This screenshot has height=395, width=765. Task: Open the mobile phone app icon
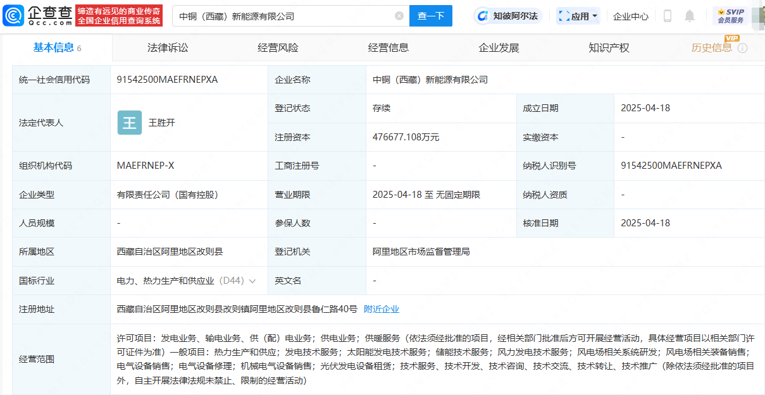tap(668, 16)
